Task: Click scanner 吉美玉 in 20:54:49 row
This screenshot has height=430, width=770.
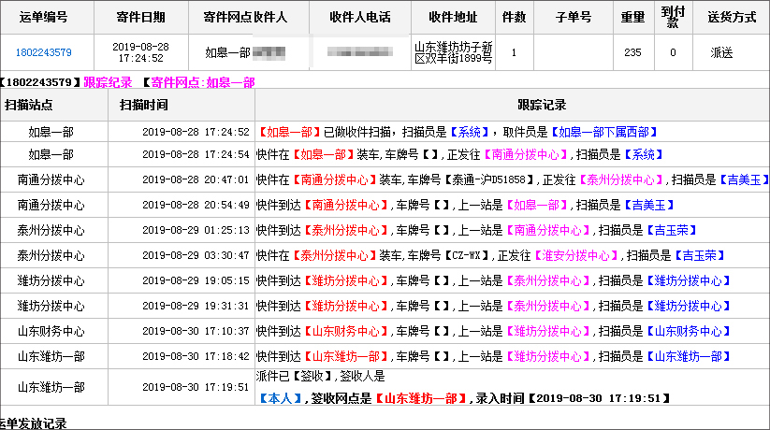Action: point(648,205)
